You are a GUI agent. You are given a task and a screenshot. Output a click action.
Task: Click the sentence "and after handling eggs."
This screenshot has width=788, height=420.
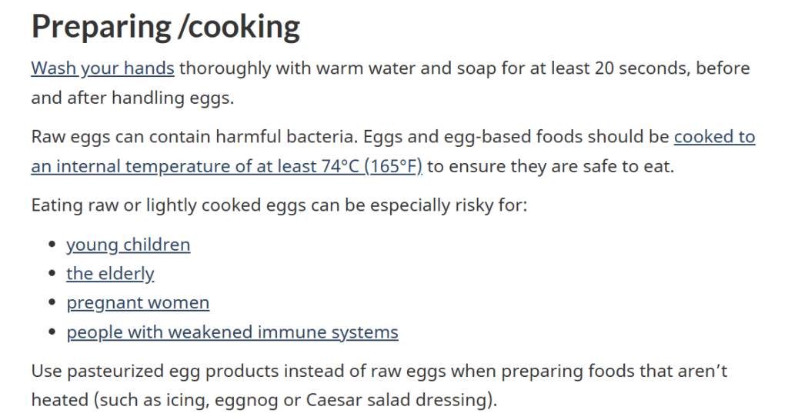pos(132,98)
